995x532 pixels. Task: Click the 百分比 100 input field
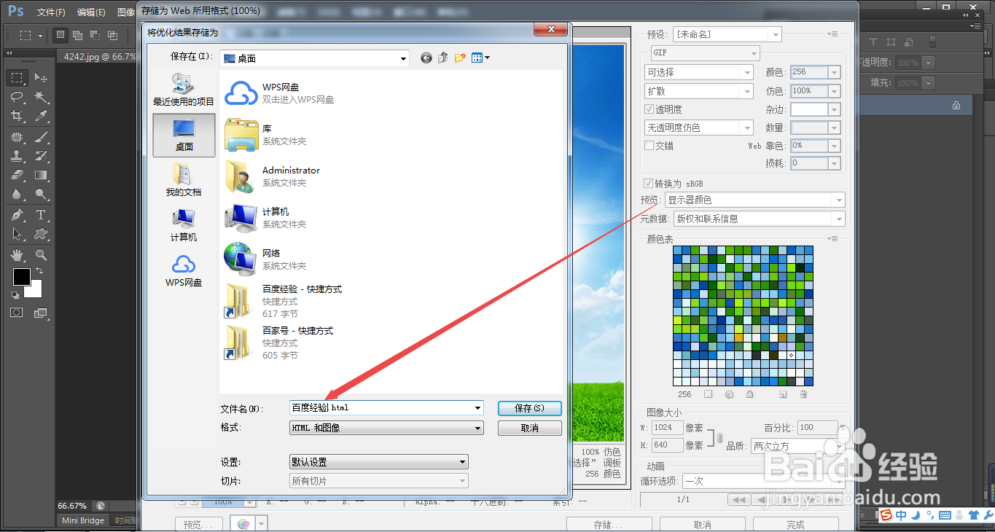coord(816,428)
